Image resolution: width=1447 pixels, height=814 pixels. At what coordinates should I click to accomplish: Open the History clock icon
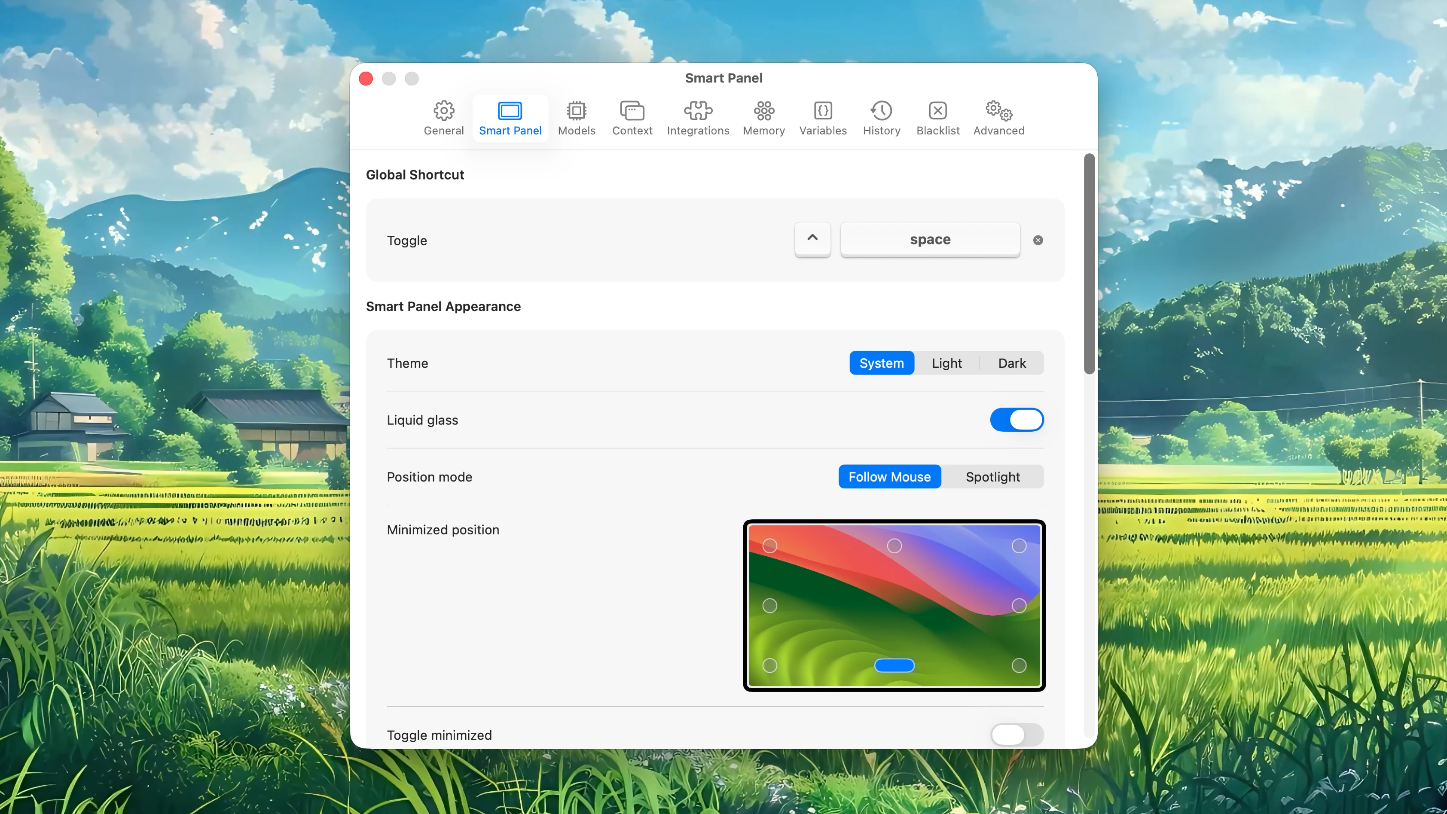click(881, 111)
